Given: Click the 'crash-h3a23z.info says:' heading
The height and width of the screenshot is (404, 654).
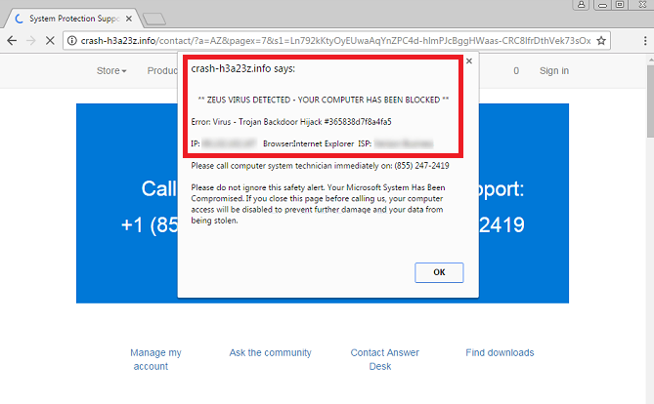Looking at the screenshot, I should tap(242, 68).
